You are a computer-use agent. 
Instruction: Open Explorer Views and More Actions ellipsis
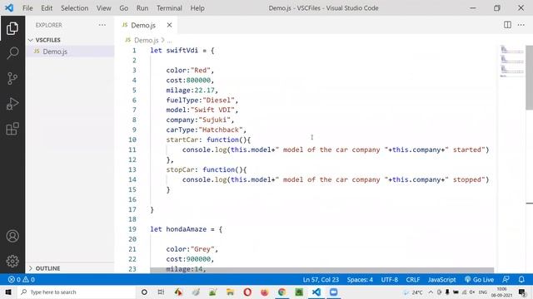coord(102,25)
